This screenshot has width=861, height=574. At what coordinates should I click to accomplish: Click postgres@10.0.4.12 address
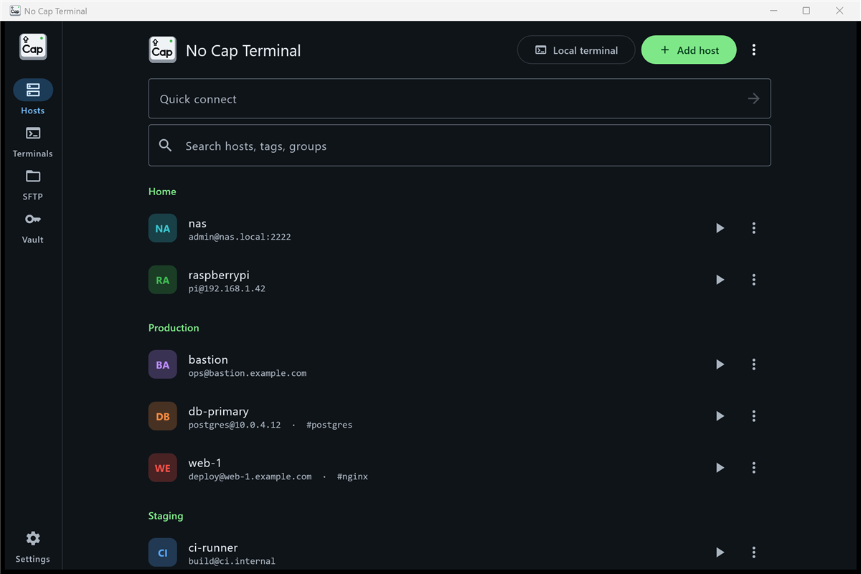(235, 425)
